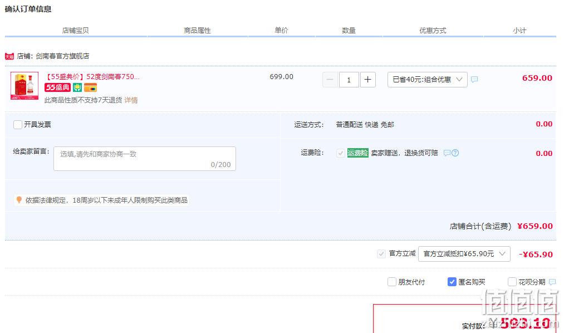Screen dimensions: 564x333
Task: Click the lightbulb icon on legal notice
Action: click(x=19, y=200)
